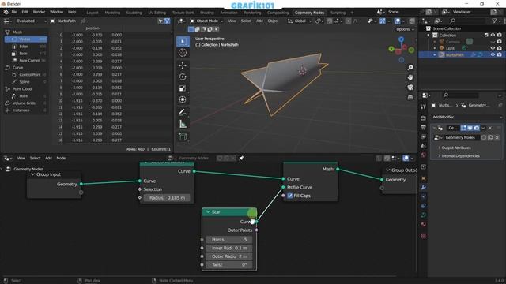Open Object data properties curve icon
Viewport: 506px width, 284px height.
click(424, 215)
